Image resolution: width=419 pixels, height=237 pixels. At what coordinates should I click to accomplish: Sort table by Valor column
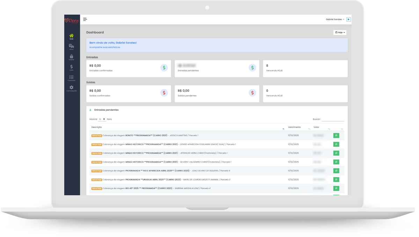[316, 127]
